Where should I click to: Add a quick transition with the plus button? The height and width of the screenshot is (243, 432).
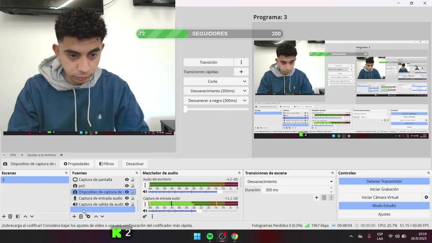[241, 72]
